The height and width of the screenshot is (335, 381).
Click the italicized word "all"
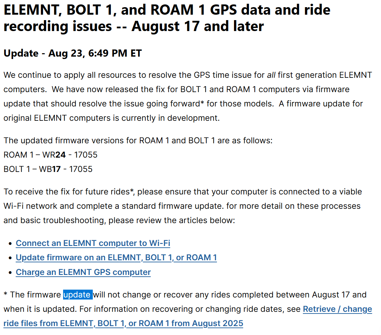point(271,75)
